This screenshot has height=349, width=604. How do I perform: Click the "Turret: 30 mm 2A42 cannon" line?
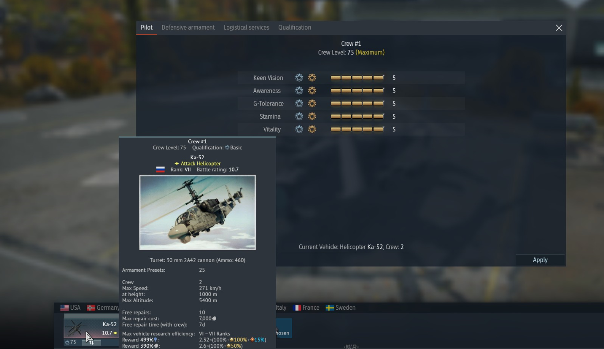click(198, 260)
